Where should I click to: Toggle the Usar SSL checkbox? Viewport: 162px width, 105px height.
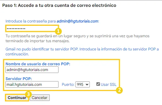[98, 84]
